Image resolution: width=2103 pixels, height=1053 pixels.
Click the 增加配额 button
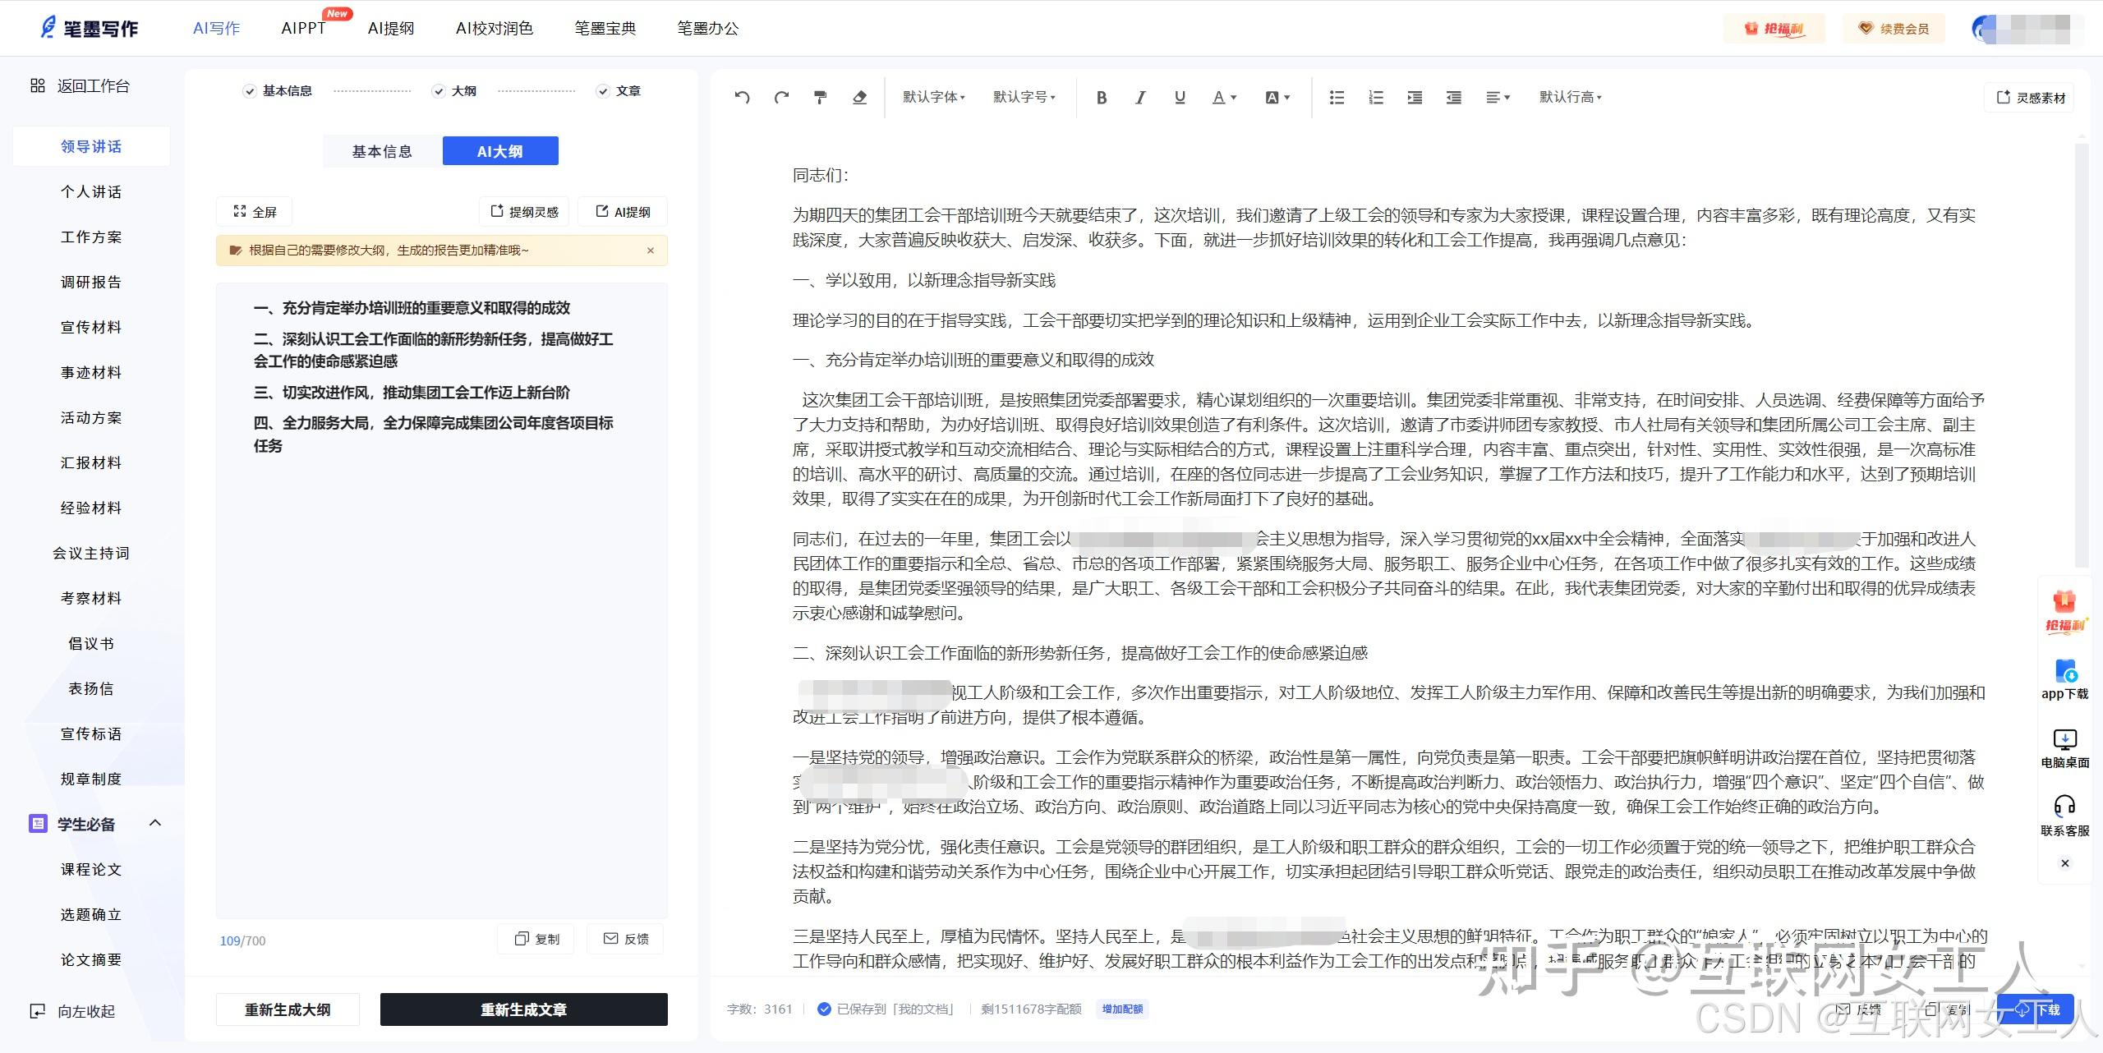pyautogui.click(x=1122, y=1009)
